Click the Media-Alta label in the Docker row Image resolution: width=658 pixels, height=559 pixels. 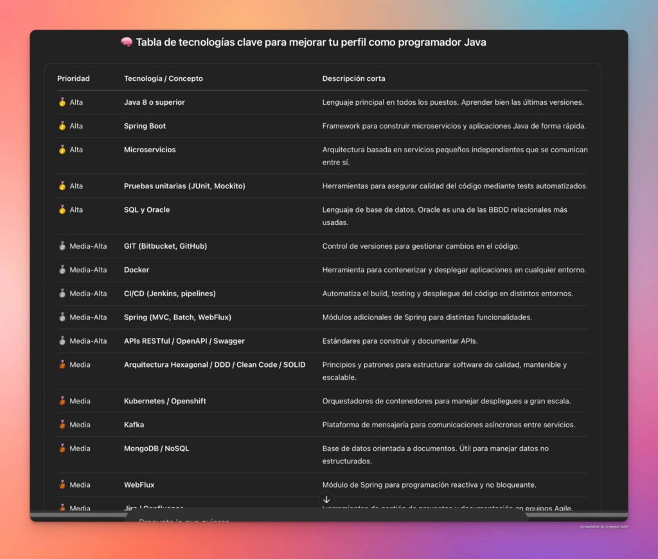(88, 269)
